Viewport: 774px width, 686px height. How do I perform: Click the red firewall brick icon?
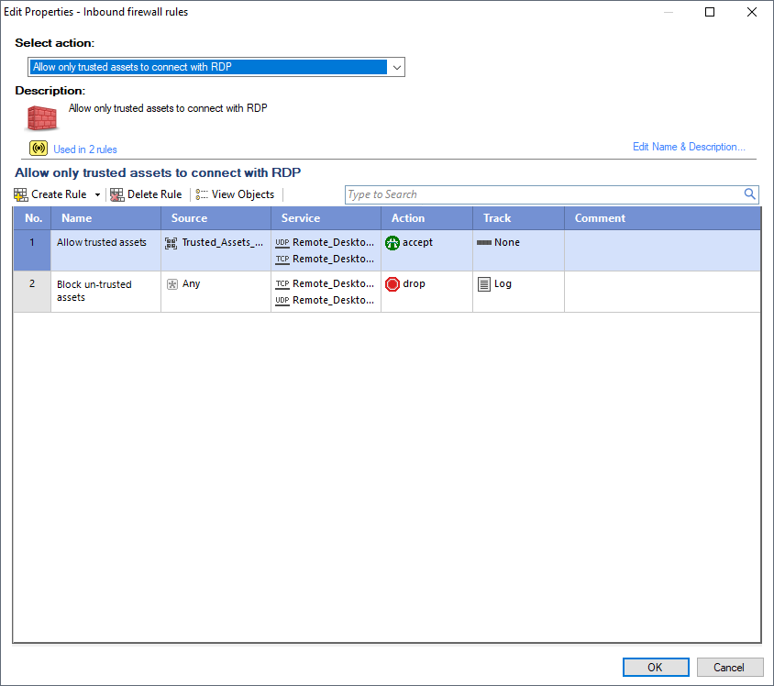pos(41,117)
